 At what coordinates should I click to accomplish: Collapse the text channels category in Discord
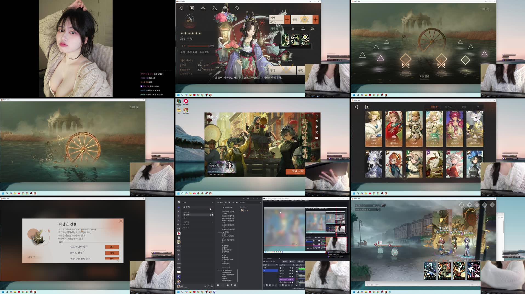click(186, 212)
